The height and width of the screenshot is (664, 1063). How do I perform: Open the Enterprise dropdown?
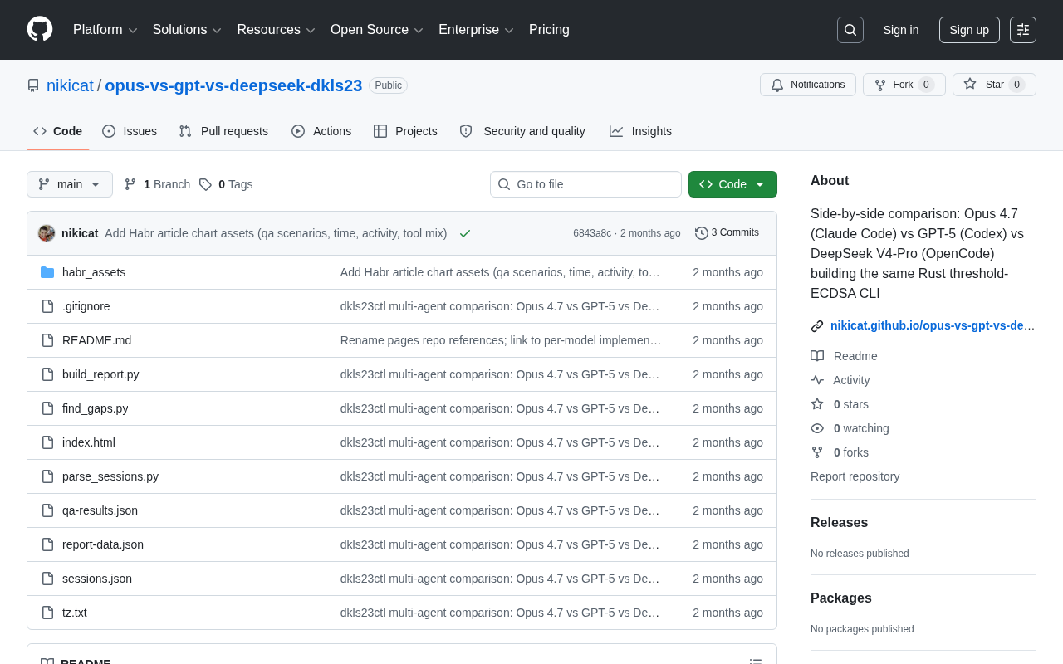(x=477, y=30)
